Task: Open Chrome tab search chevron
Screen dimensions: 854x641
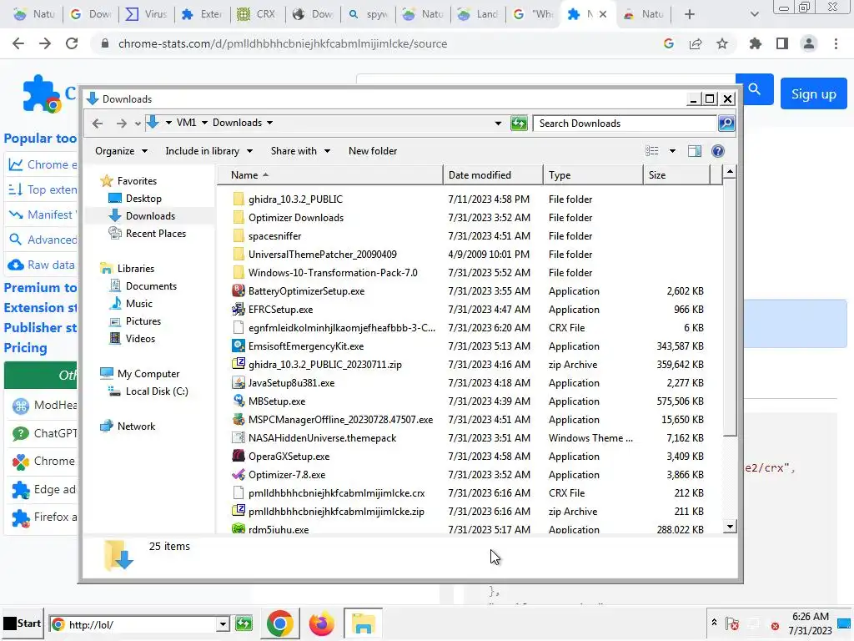Action: (754, 14)
